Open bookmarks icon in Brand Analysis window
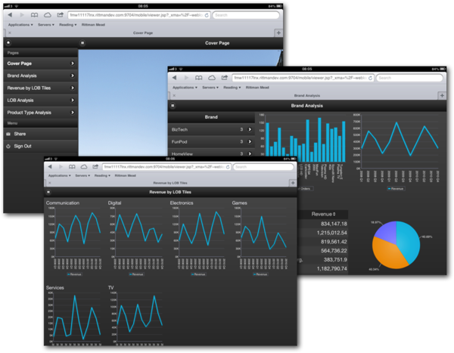The height and width of the screenshot is (353, 454). [198, 78]
